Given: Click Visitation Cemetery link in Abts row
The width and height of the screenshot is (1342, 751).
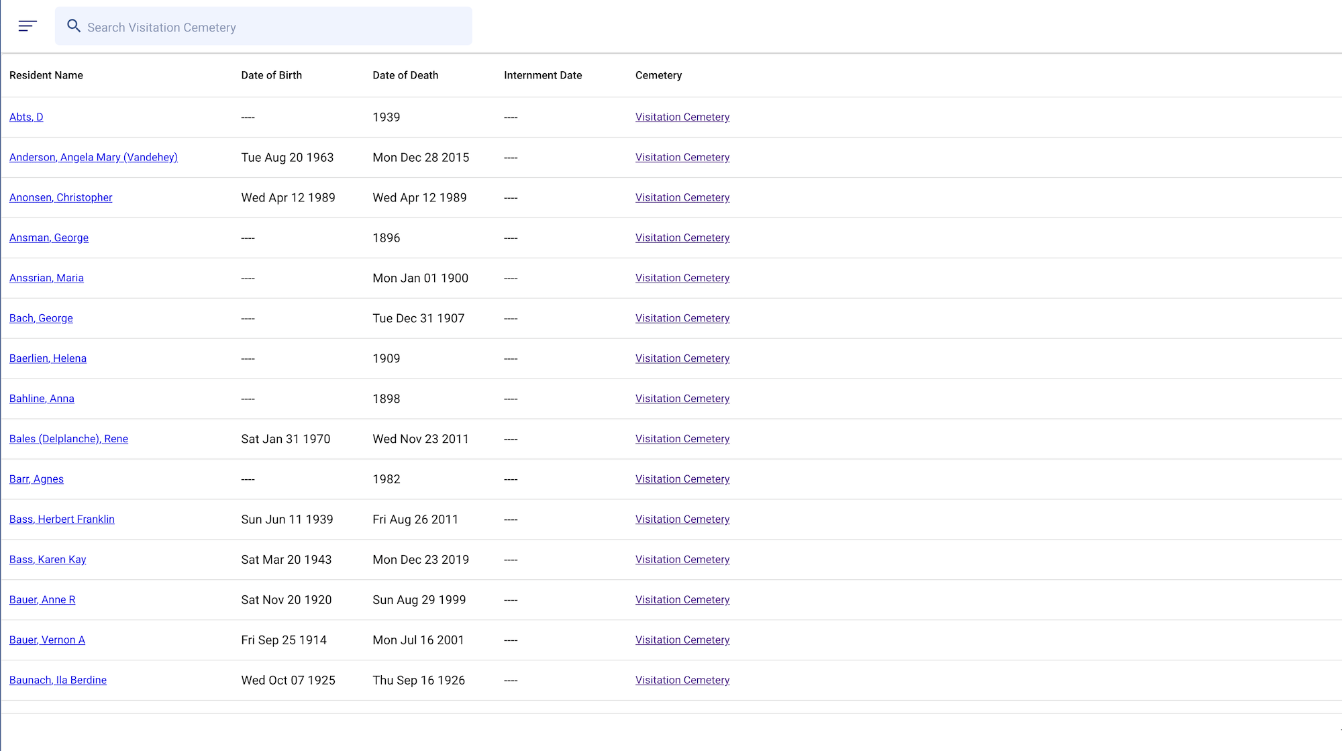Looking at the screenshot, I should 682,117.
